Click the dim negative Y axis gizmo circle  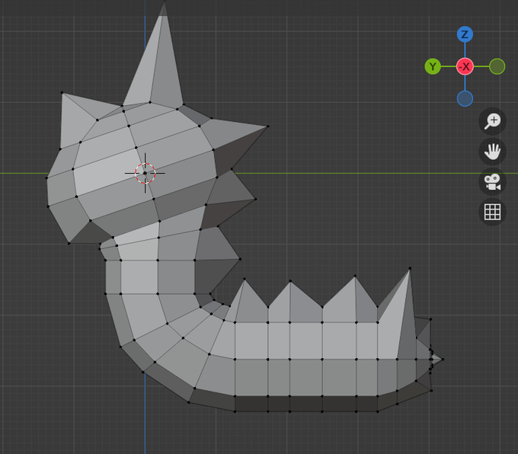coord(497,67)
